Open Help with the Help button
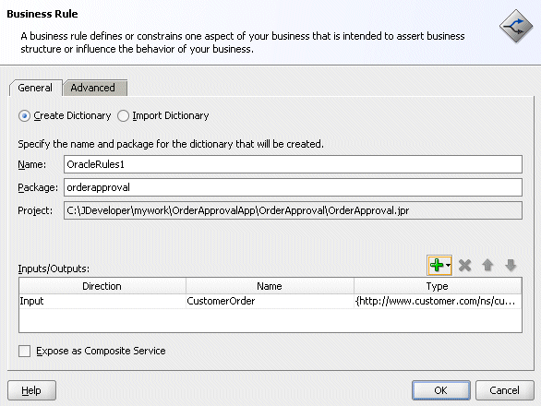Screen dimensions: 541x406 (x=31, y=390)
